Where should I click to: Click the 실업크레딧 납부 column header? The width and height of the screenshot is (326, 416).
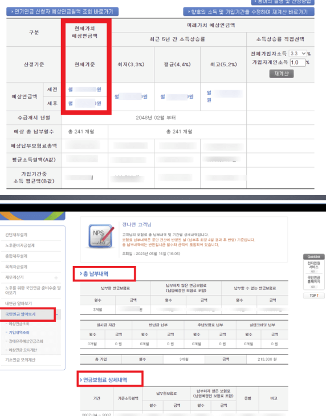pos(262,325)
